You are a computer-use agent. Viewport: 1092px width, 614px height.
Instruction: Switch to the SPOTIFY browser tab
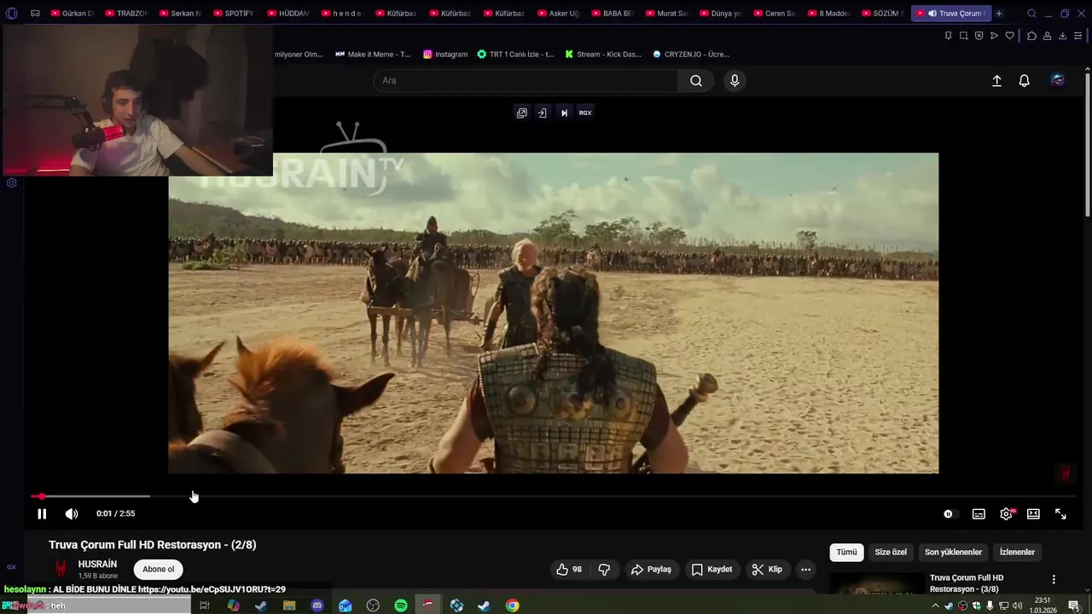(x=234, y=14)
